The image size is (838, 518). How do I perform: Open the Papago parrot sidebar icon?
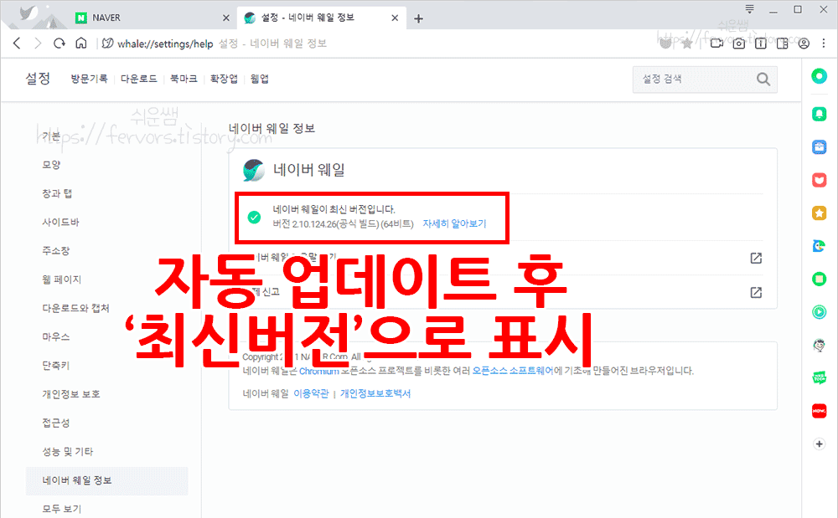[x=820, y=246]
